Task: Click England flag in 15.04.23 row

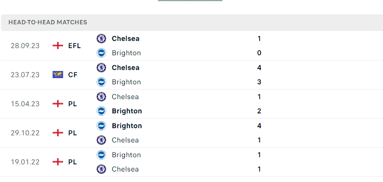Action: pos(58,104)
